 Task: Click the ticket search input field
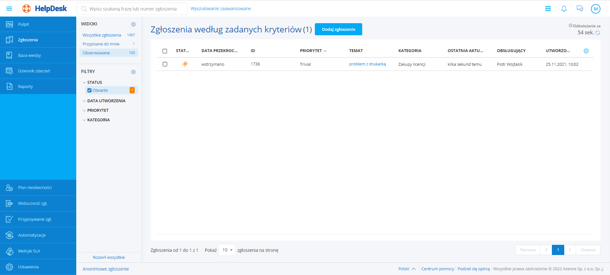click(133, 9)
